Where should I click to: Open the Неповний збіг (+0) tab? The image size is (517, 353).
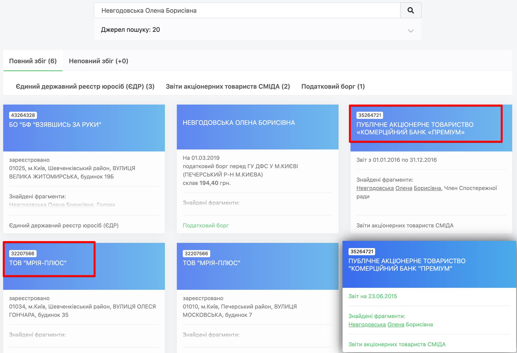point(98,61)
